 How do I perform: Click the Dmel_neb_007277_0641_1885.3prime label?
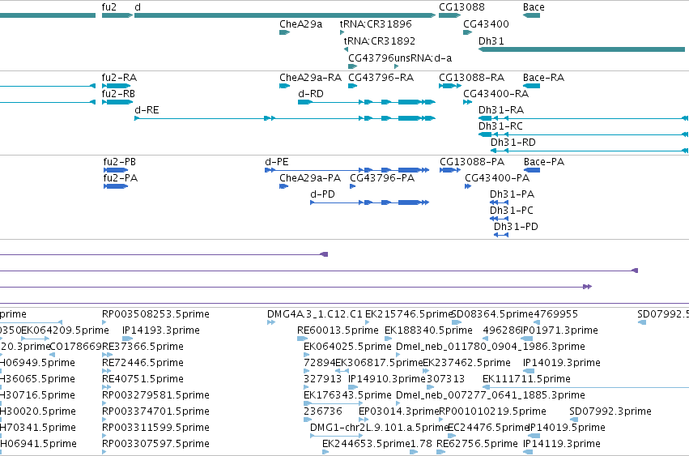491,395
